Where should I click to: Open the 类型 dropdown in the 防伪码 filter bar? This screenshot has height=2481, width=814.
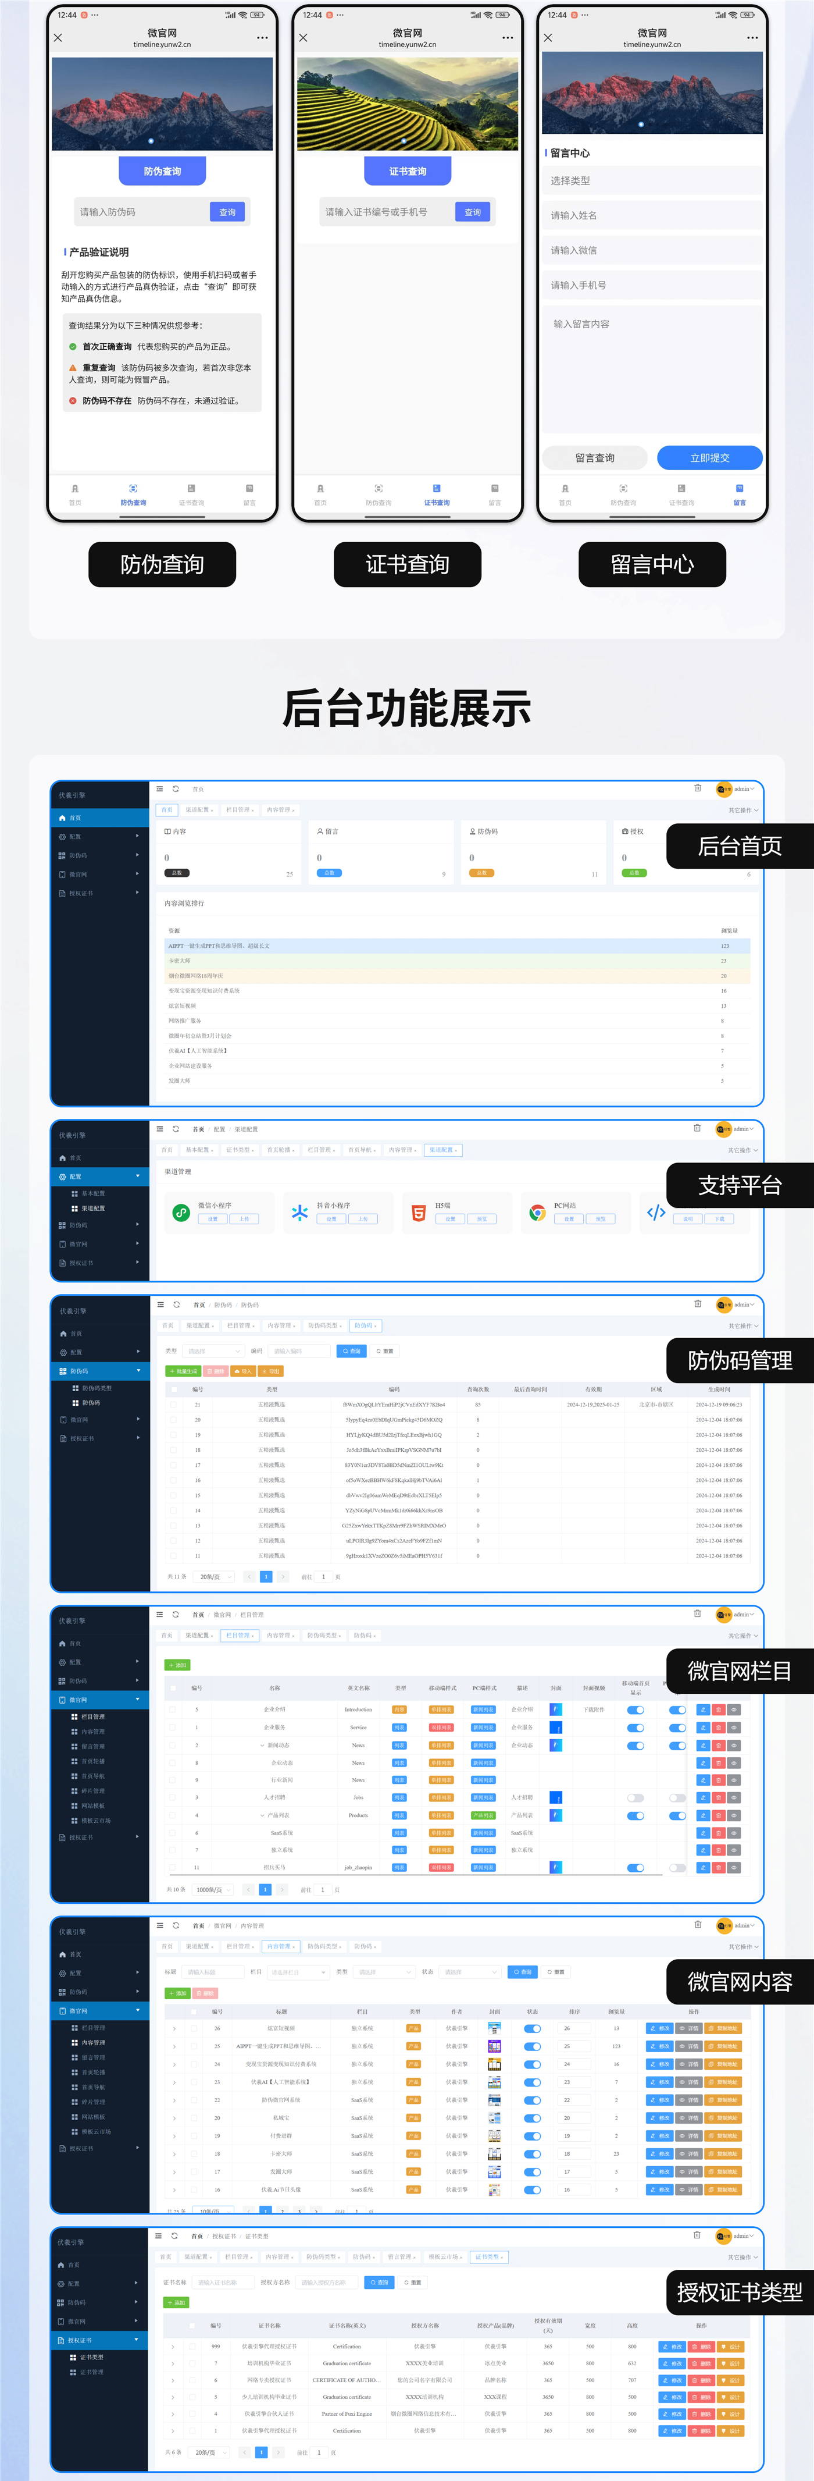[213, 1351]
